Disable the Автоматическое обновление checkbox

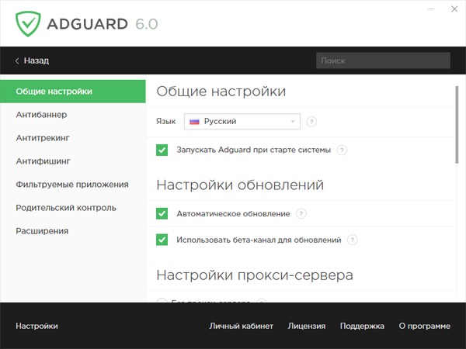(x=162, y=213)
